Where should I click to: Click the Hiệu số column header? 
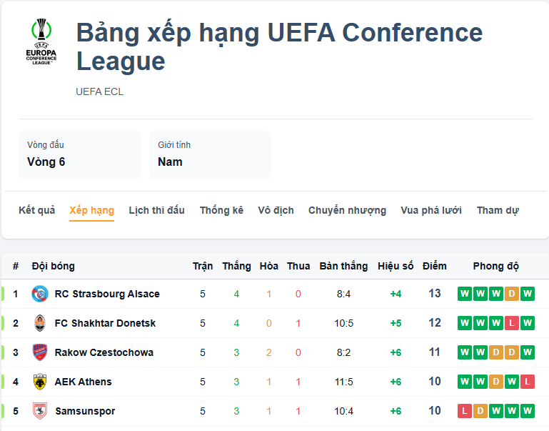click(x=396, y=266)
